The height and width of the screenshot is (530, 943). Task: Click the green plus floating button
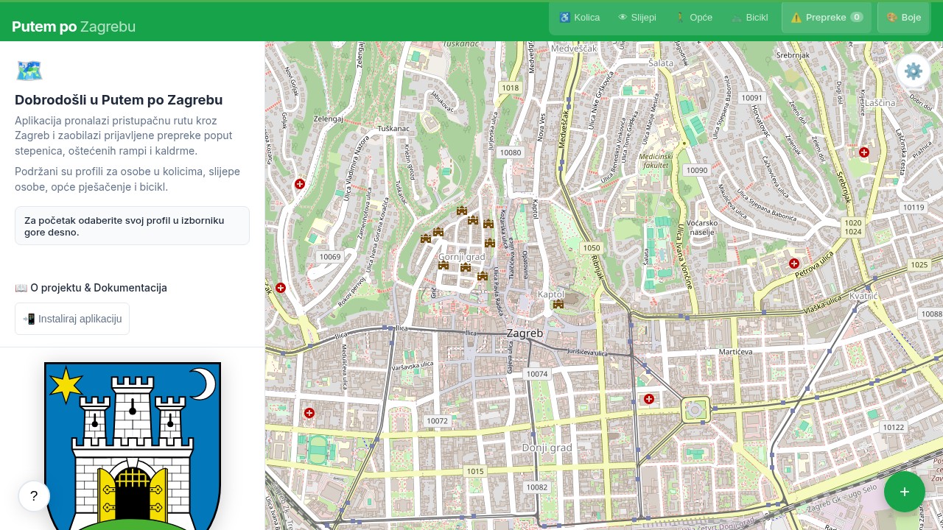pos(904,492)
